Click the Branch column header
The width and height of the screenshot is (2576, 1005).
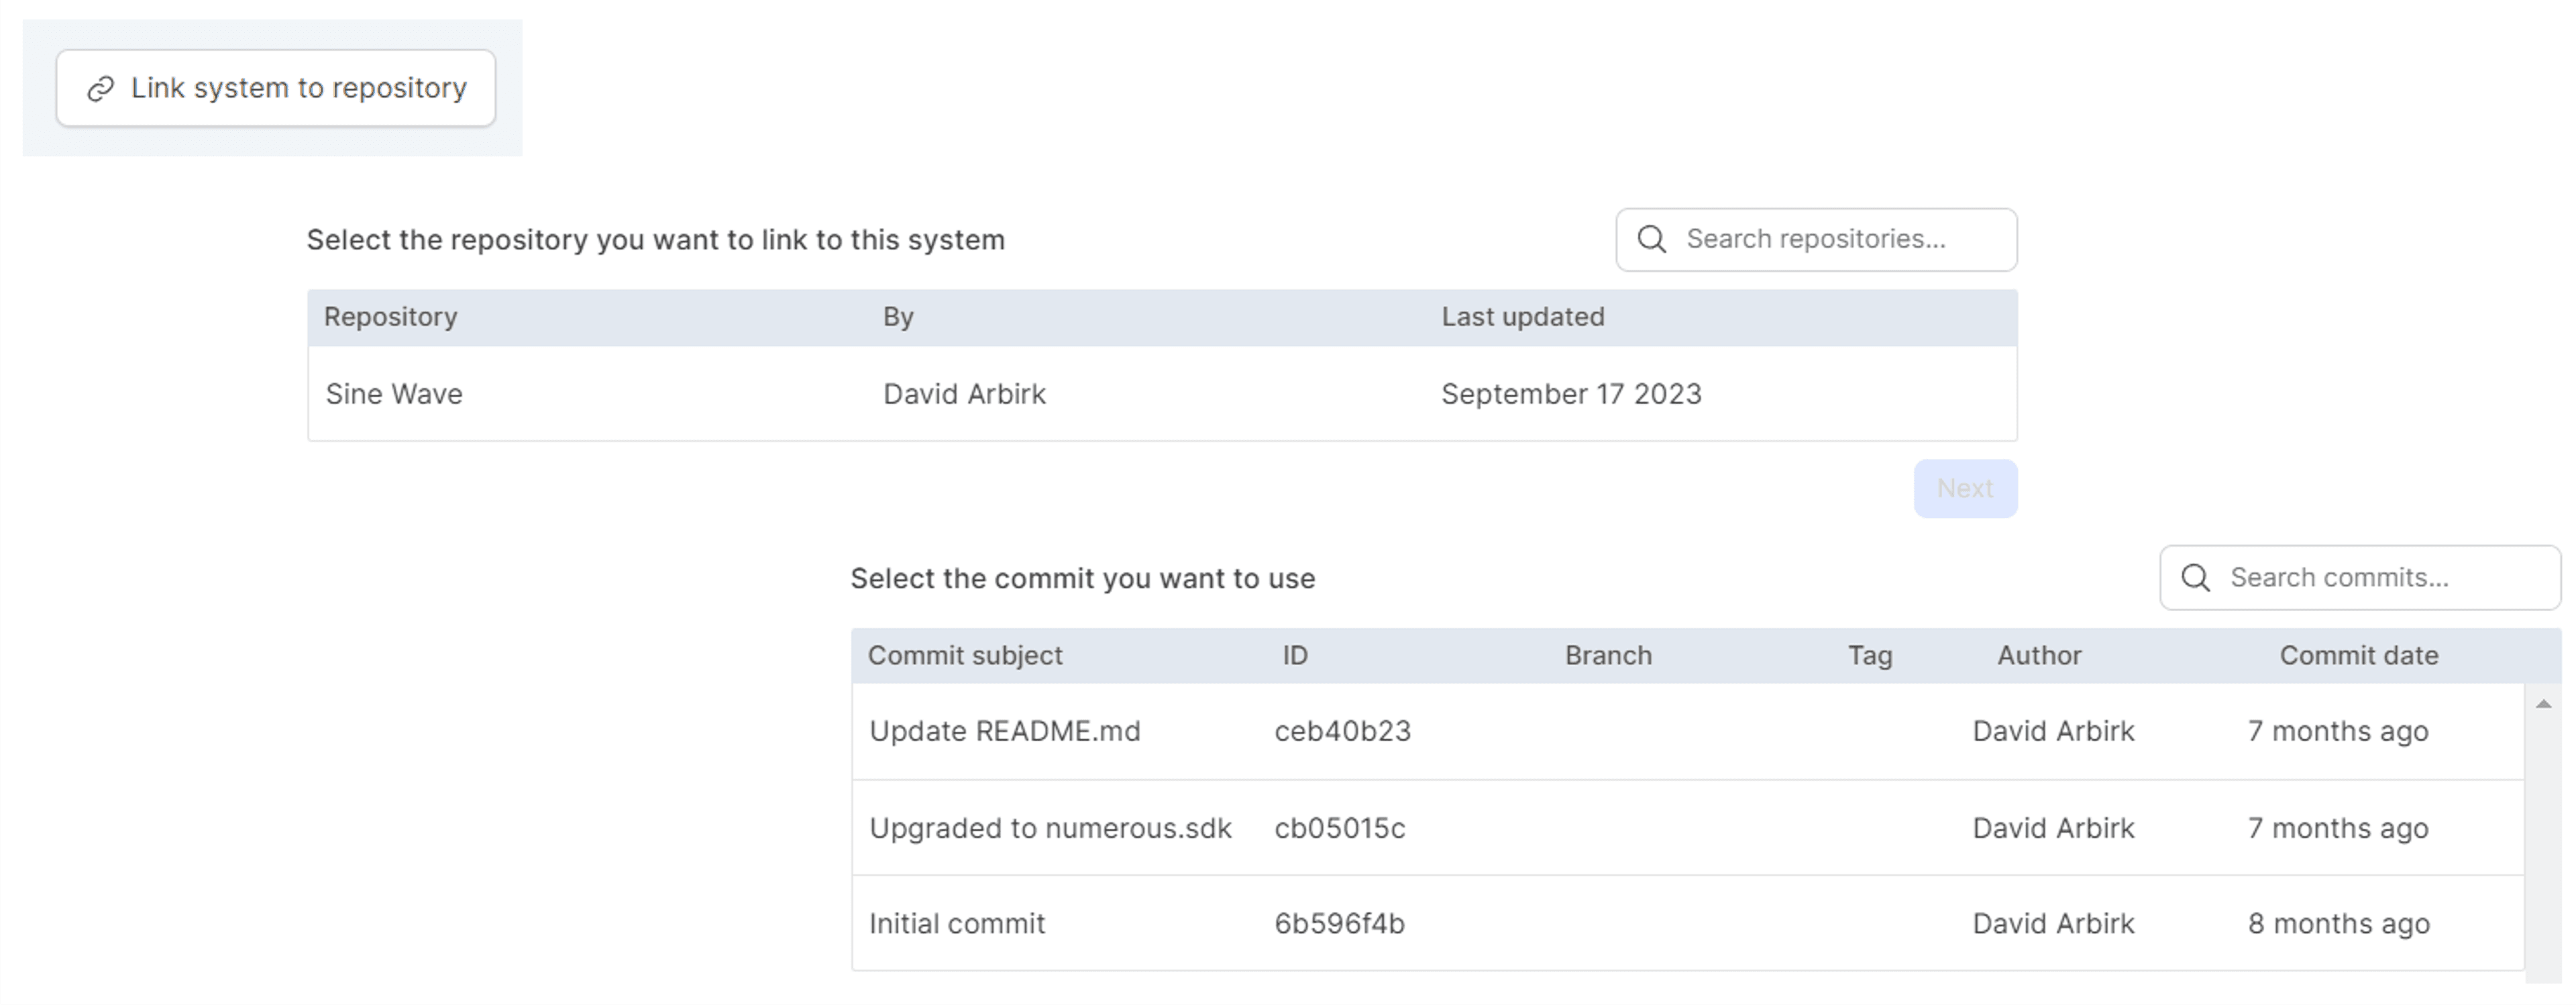point(1607,655)
